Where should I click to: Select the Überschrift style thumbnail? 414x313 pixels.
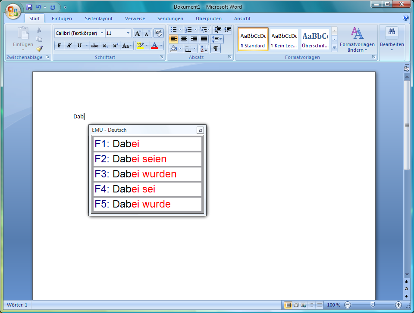click(x=315, y=40)
